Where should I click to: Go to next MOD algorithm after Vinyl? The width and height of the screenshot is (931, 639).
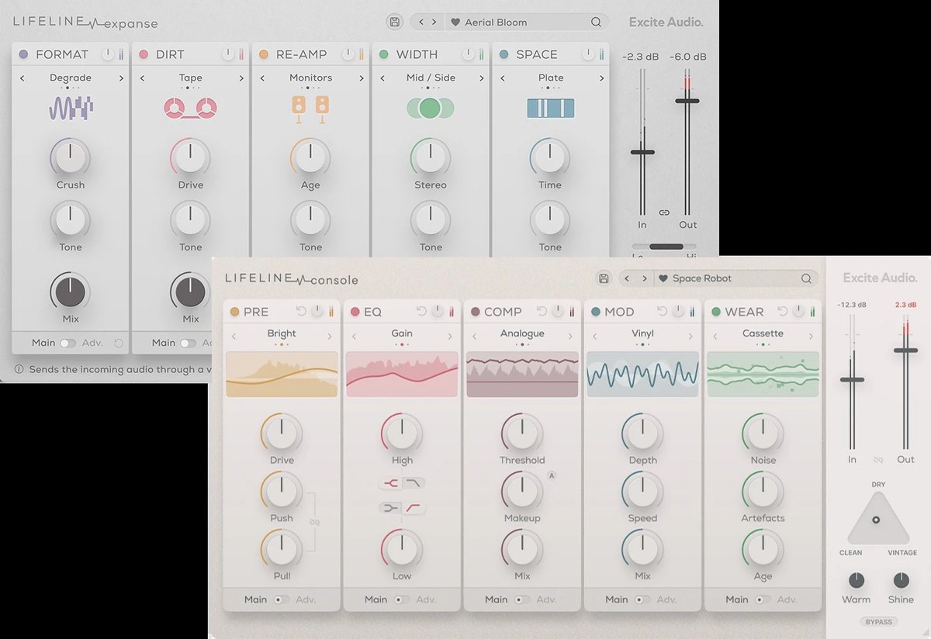[x=690, y=337]
